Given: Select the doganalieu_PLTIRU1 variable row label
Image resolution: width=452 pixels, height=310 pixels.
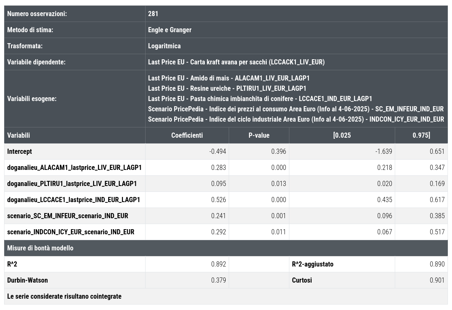Looking at the screenshot, I should [72, 184].
